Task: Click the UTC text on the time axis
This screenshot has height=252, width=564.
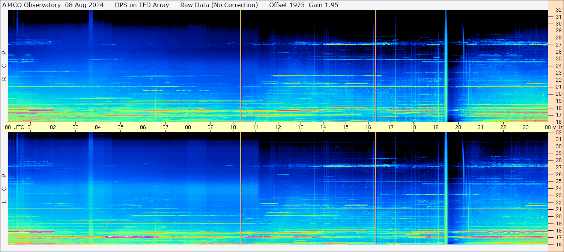Action: coord(19,127)
